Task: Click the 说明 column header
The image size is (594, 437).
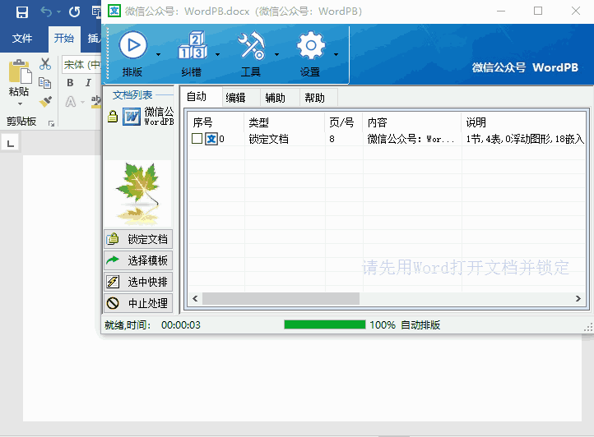Action: [523, 122]
